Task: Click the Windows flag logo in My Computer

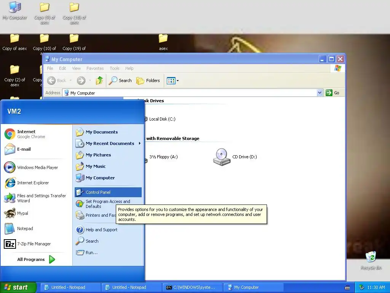Action: [x=337, y=68]
